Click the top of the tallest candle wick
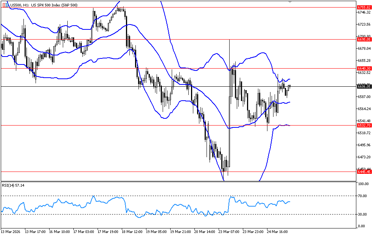The height and width of the screenshot is (236, 376). point(230,39)
